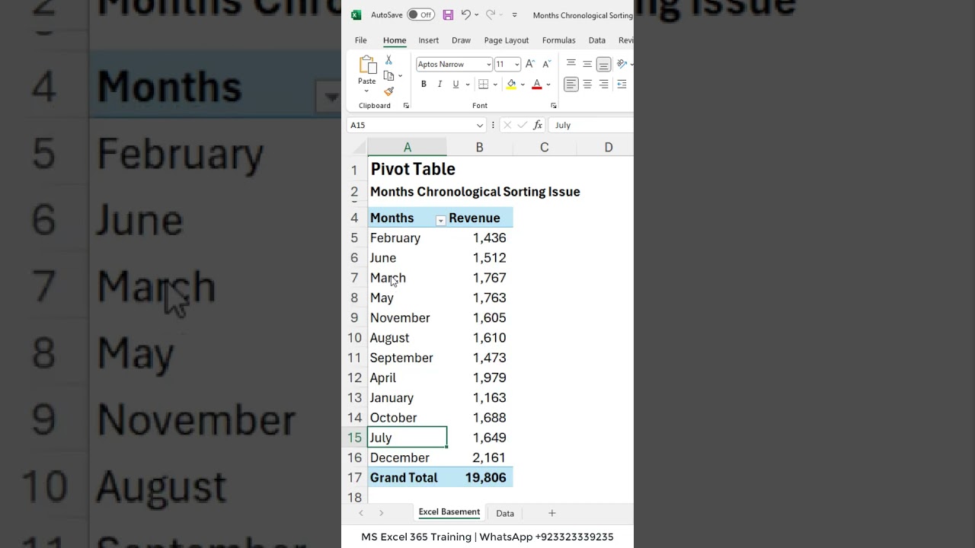Click the Excel app logo icon
This screenshot has width=975, height=548.
356,14
